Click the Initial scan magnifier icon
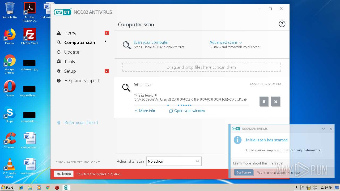The width and height of the screenshot is (340, 191). click(126, 87)
